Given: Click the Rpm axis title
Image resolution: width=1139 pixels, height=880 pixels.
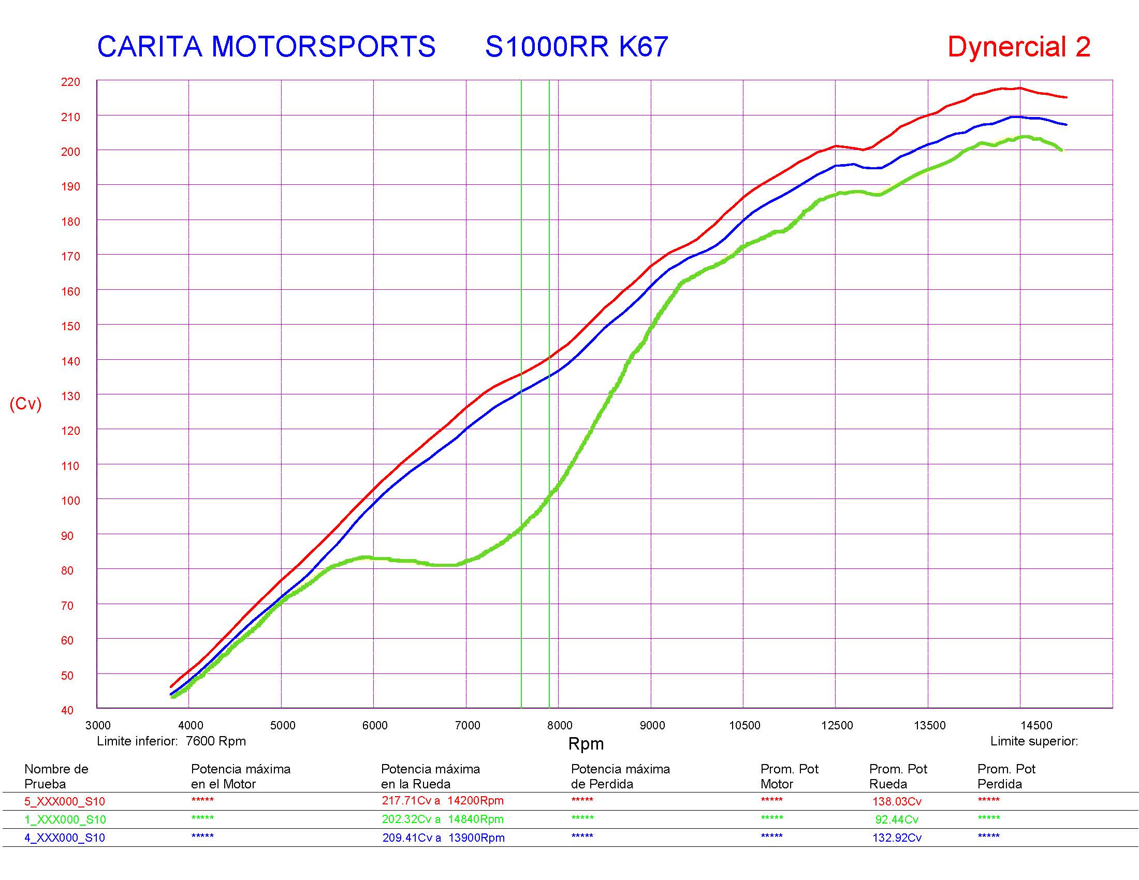Looking at the screenshot, I should 586,744.
